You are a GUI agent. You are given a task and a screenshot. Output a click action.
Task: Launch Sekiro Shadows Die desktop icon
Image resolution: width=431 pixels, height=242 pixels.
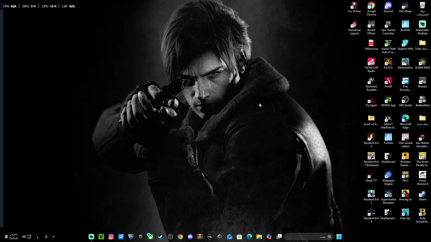click(388, 122)
